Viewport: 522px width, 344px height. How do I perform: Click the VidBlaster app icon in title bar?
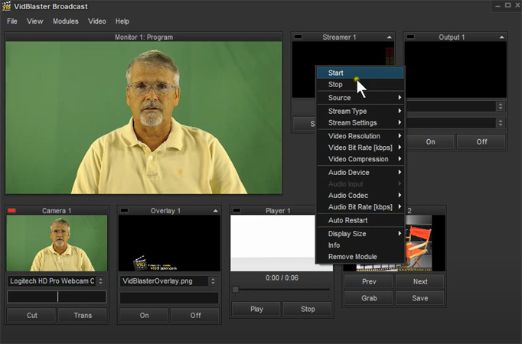[8, 6]
